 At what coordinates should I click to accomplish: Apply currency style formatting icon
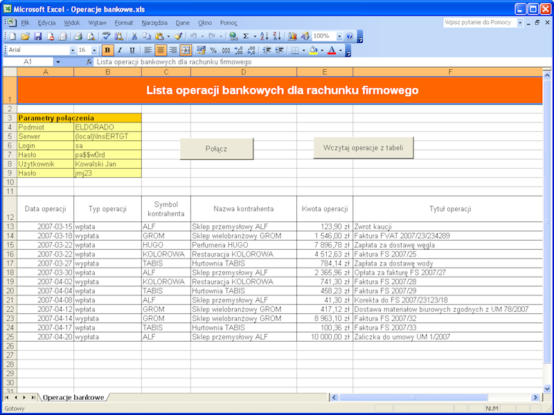(x=201, y=50)
